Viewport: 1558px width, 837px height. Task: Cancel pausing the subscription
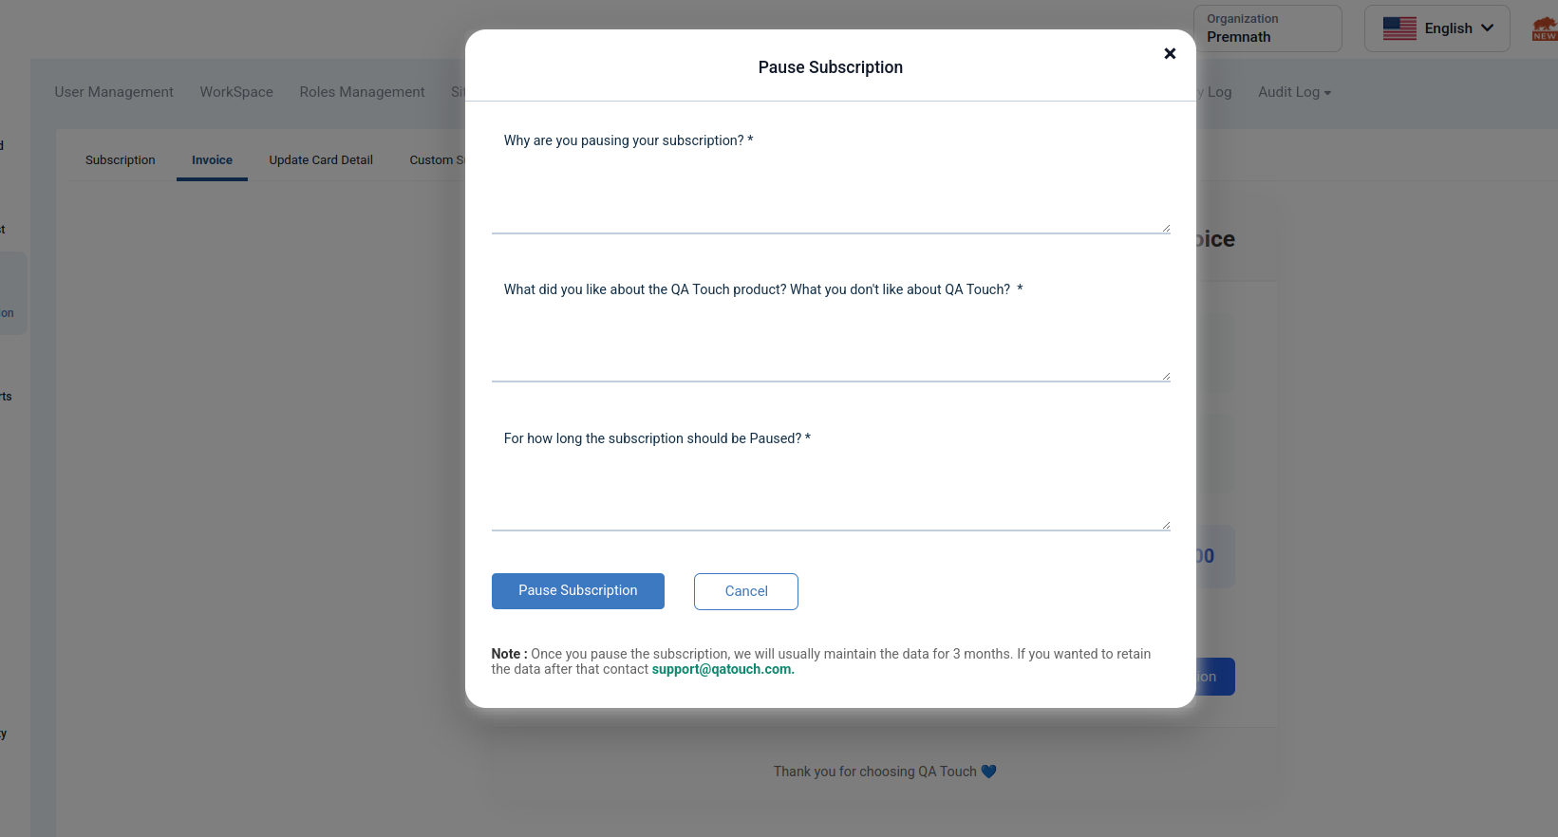[746, 591]
